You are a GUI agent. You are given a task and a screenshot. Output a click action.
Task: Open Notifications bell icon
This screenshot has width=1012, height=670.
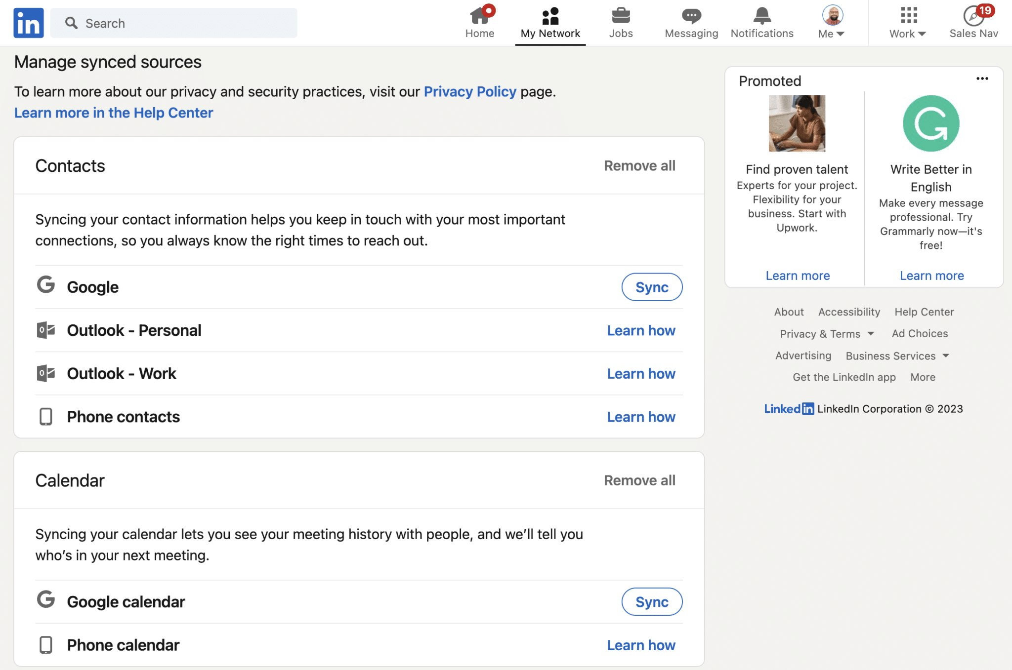click(762, 15)
